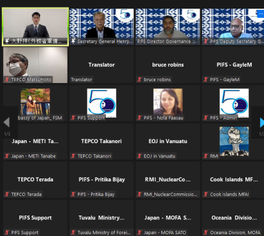Image resolution: width=264 pixels, height=236 pixels.
Task: Go to previous participant page arrow
Action: 6,122
